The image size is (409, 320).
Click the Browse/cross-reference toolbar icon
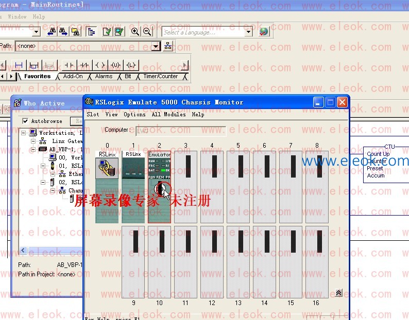[x=76, y=32]
